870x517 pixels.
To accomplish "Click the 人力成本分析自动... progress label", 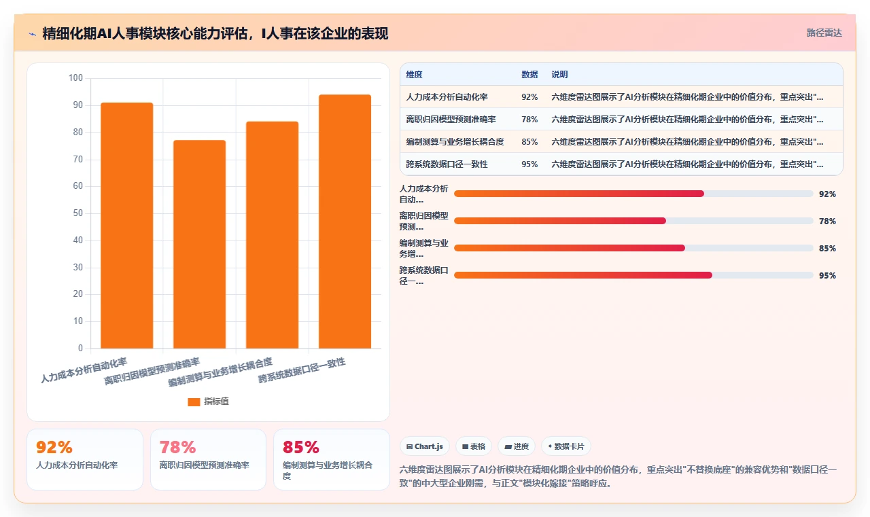I will point(423,194).
